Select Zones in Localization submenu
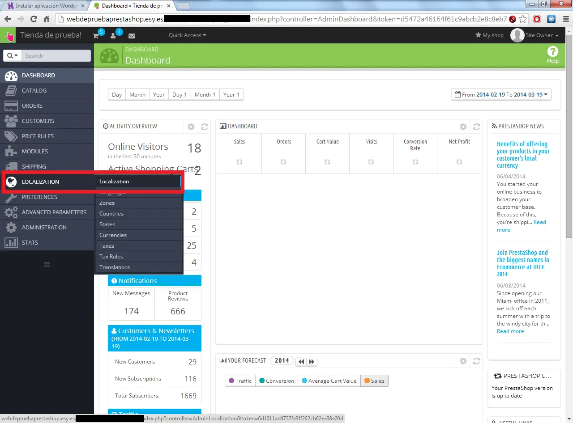Image resolution: width=573 pixels, height=423 pixels. pos(139,203)
